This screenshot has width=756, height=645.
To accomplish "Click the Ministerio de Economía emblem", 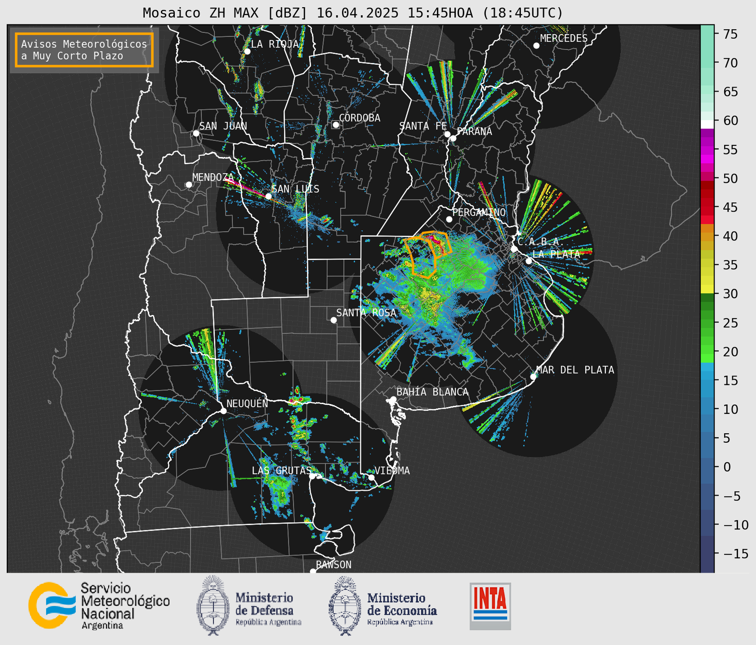I will pyautogui.click(x=345, y=606).
